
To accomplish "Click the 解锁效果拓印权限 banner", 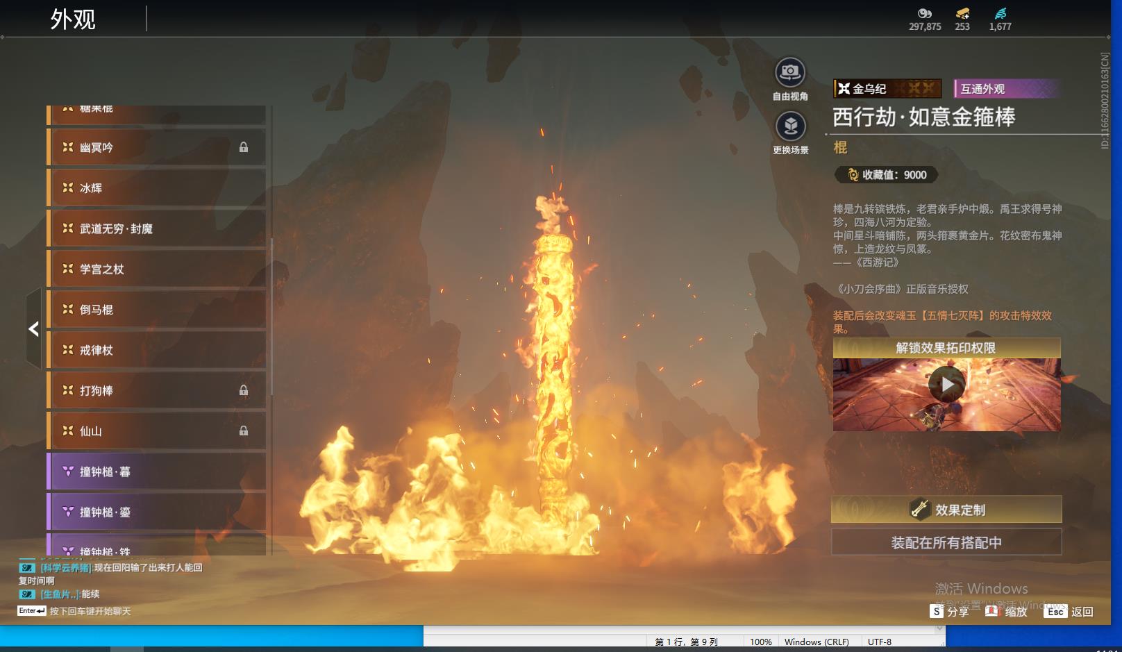I will point(947,348).
